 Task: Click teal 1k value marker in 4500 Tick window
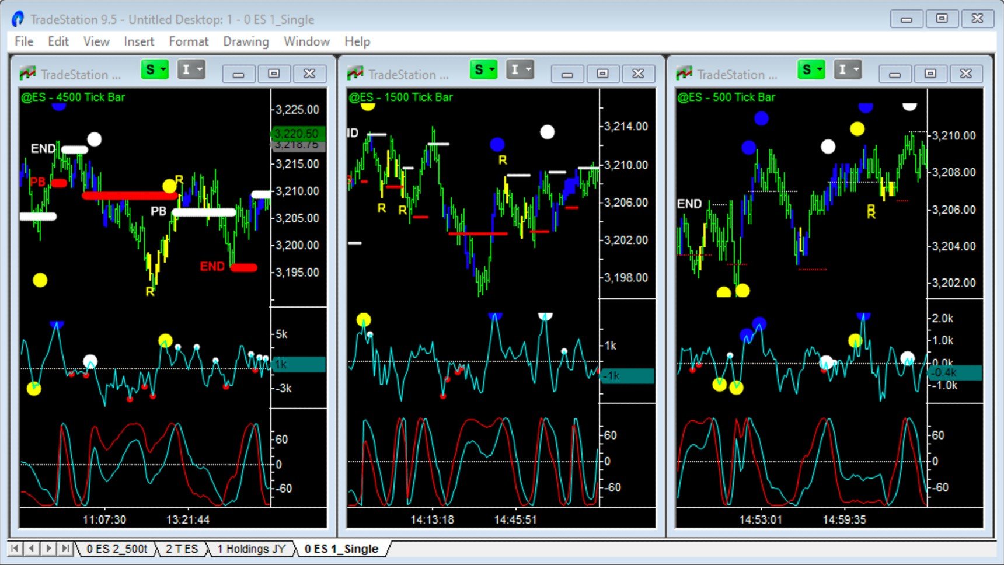click(x=298, y=364)
